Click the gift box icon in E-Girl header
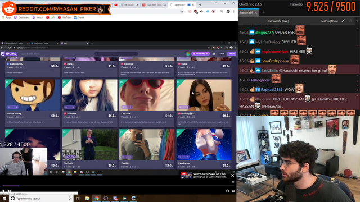 tap(187, 54)
